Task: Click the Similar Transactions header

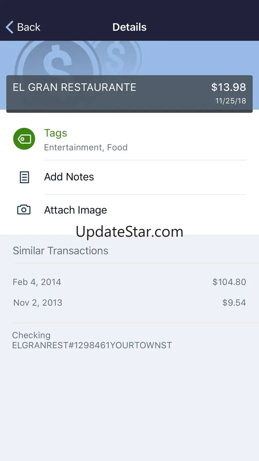Action: coord(60,251)
